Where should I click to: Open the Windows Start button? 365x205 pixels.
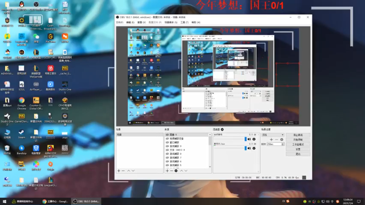pos(5,201)
